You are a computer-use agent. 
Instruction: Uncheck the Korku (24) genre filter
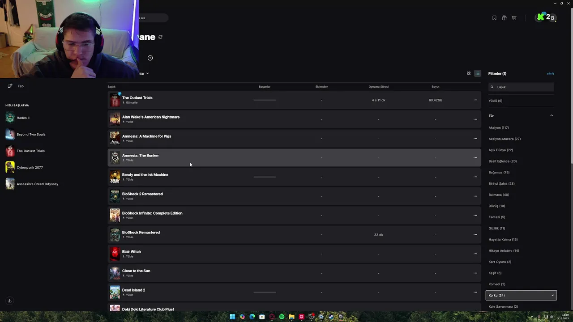tap(521, 295)
